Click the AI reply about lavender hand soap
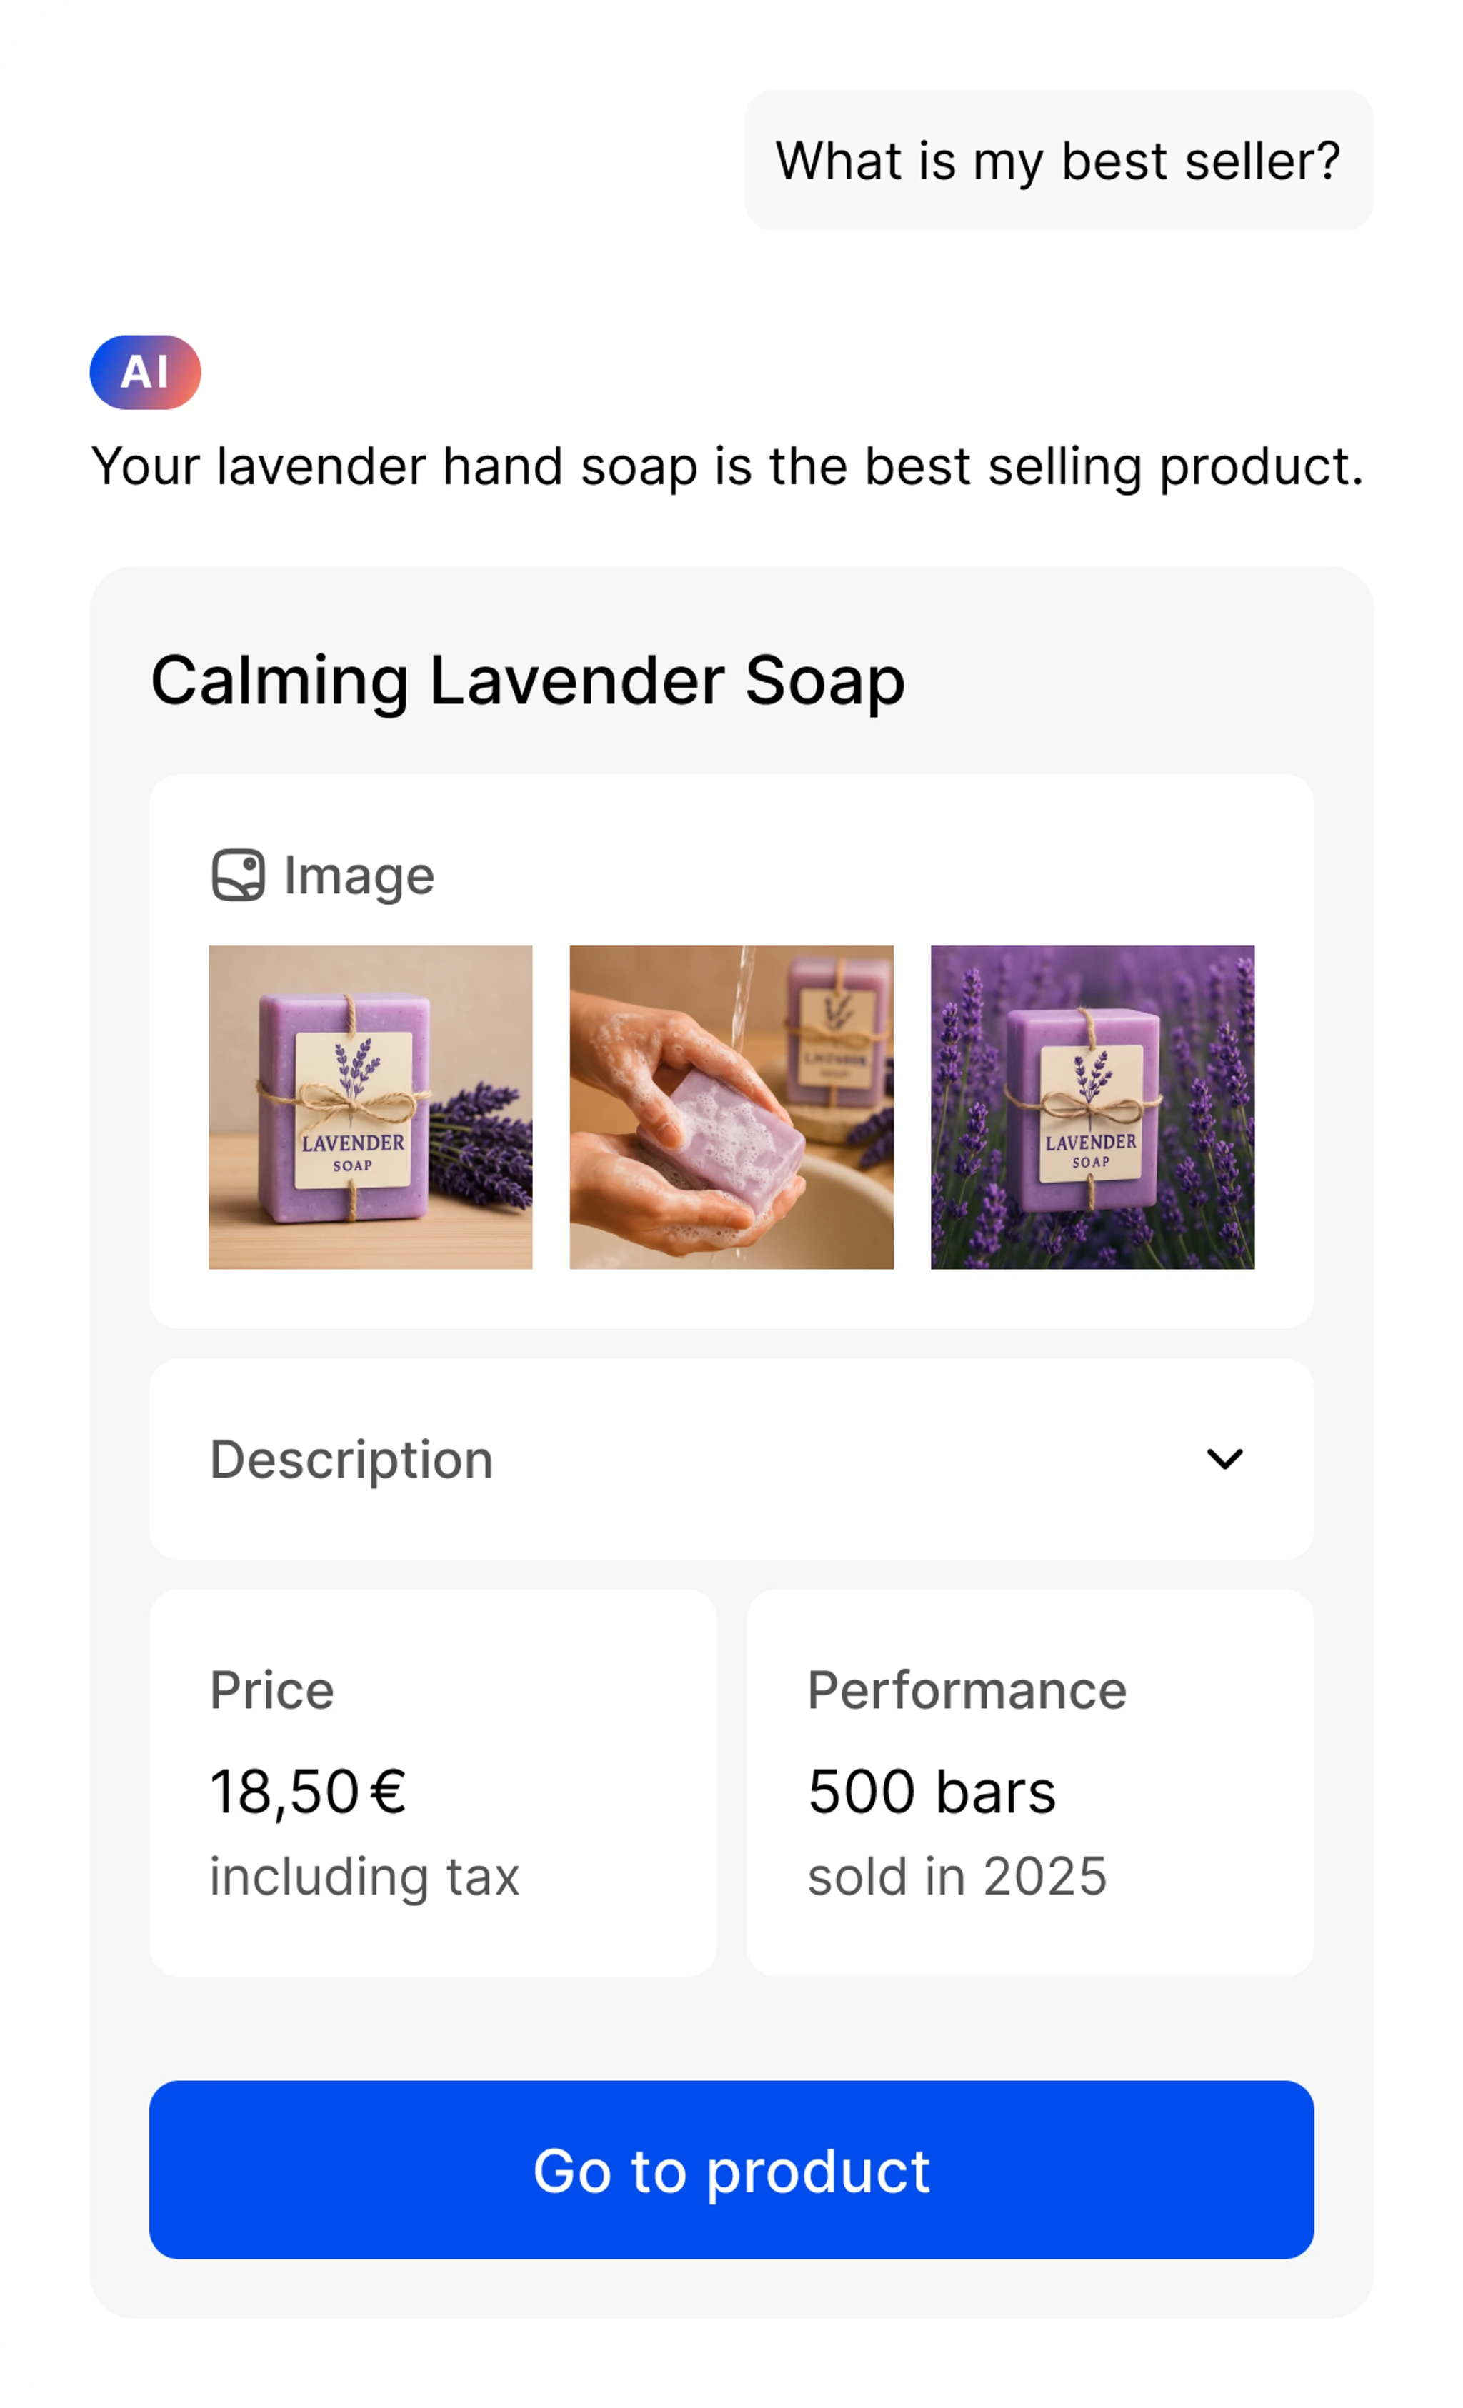The image size is (1463, 2408). click(727, 466)
